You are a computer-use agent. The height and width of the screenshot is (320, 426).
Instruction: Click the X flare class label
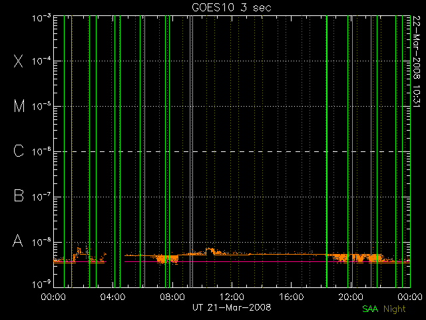(19, 61)
